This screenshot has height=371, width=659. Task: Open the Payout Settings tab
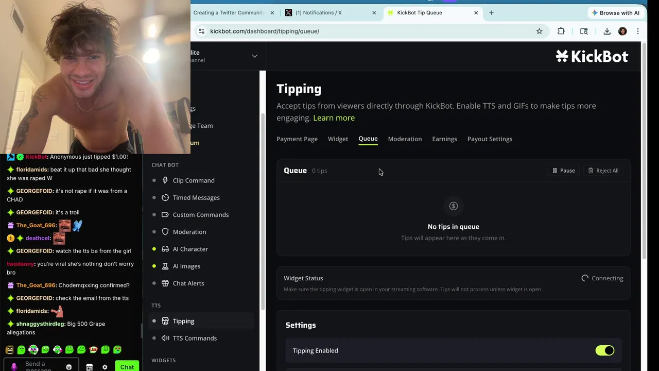[490, 139]
